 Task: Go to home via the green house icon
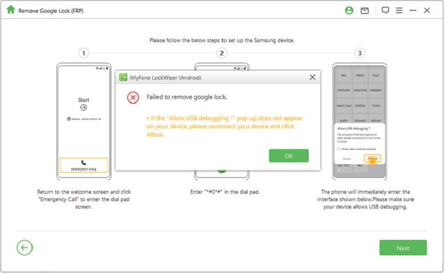[x=10, y=10]
